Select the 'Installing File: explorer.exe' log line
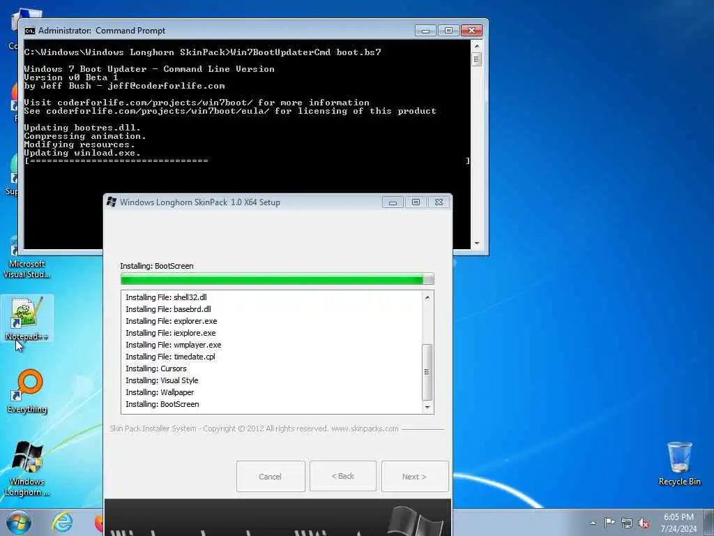The height and width of the screenshot is (536, 714). (172, 321)
